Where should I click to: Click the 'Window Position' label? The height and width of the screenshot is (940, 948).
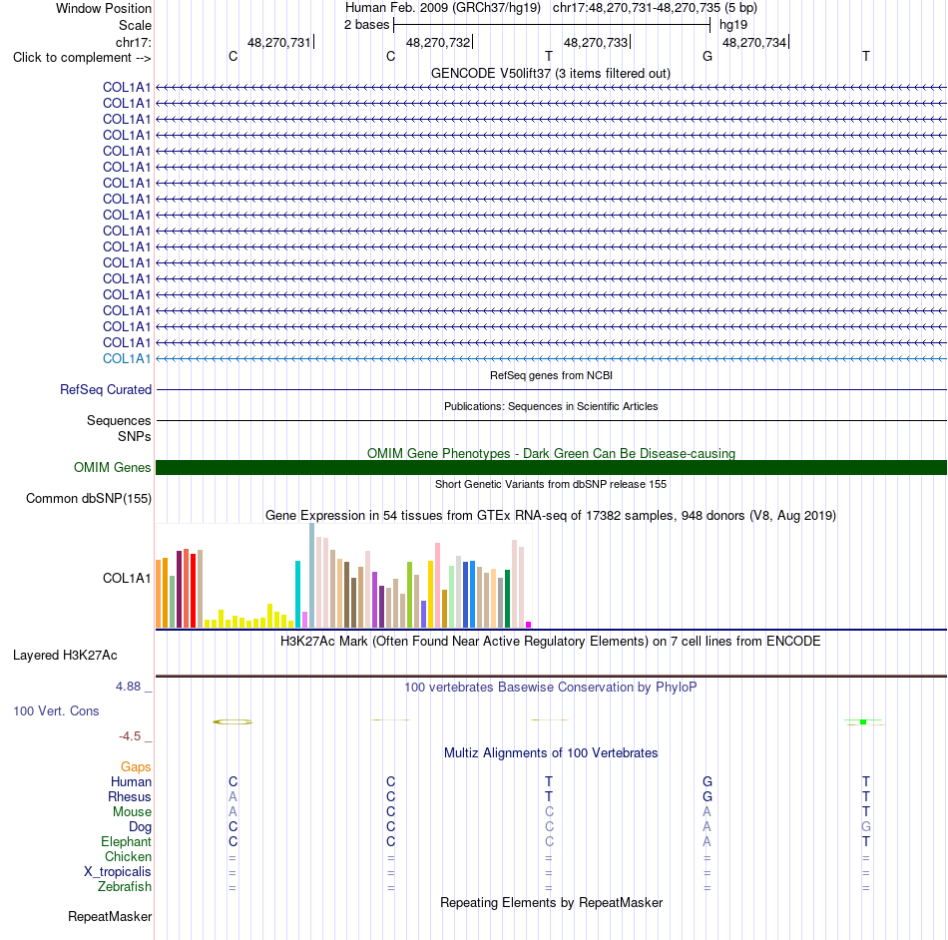[x=104, y=8]
